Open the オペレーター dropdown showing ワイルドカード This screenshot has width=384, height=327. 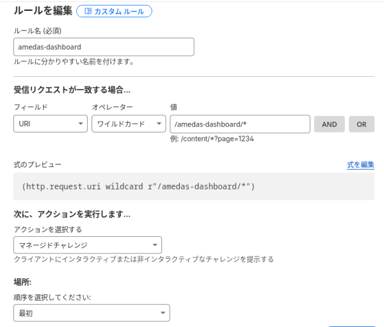[x=123, y=124]
